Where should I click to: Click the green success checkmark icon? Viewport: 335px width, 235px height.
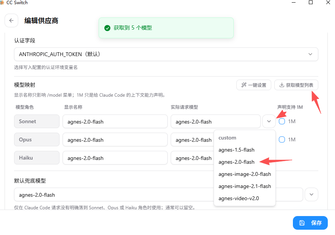[x=107, y=28]
